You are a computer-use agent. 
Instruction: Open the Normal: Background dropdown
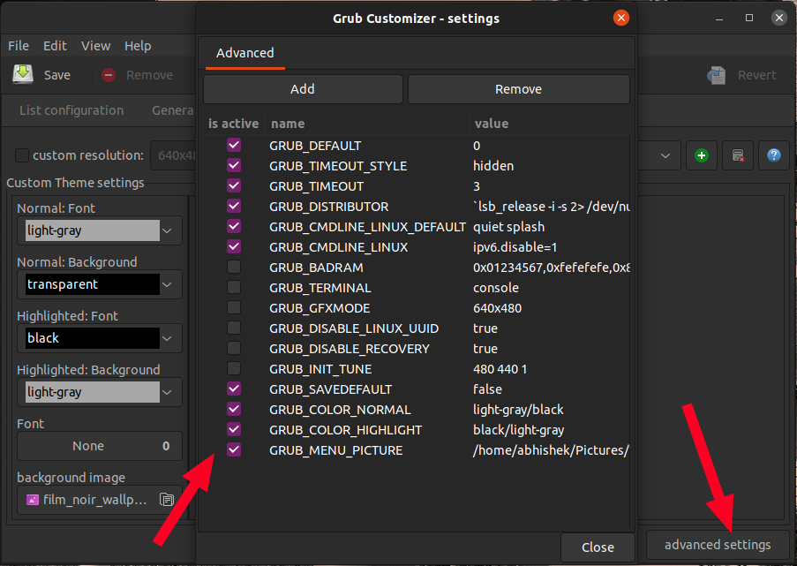(167, 285)
